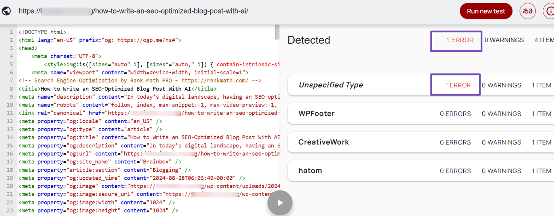Expand the hatom result row

[x=310, y=171]
